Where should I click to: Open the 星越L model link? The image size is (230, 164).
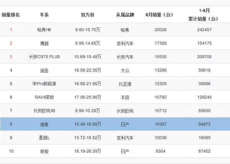pos(44,137)
